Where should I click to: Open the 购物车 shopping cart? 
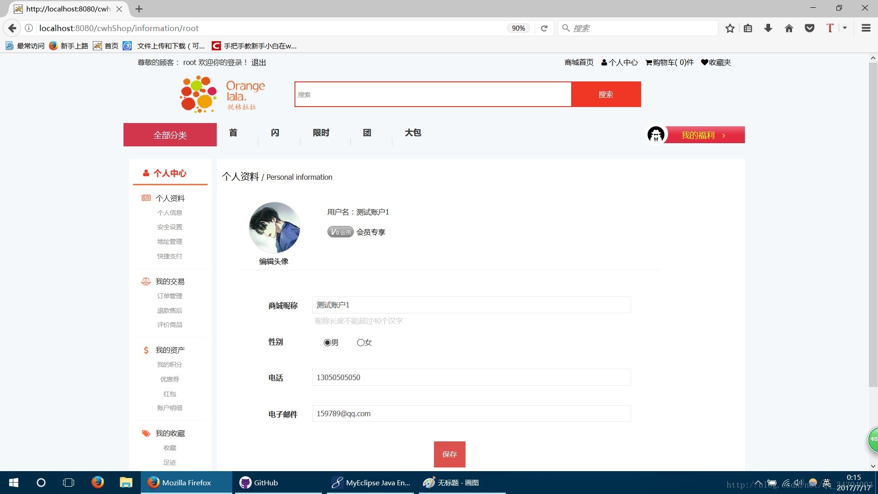pos(669,63)
